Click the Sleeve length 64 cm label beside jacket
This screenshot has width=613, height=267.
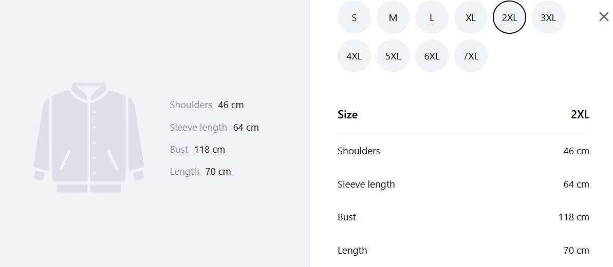pos(214,128)
